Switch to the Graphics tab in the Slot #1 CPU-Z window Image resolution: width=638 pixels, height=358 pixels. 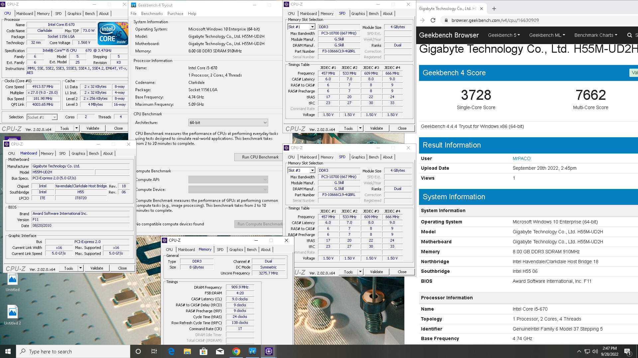(358, 14)
